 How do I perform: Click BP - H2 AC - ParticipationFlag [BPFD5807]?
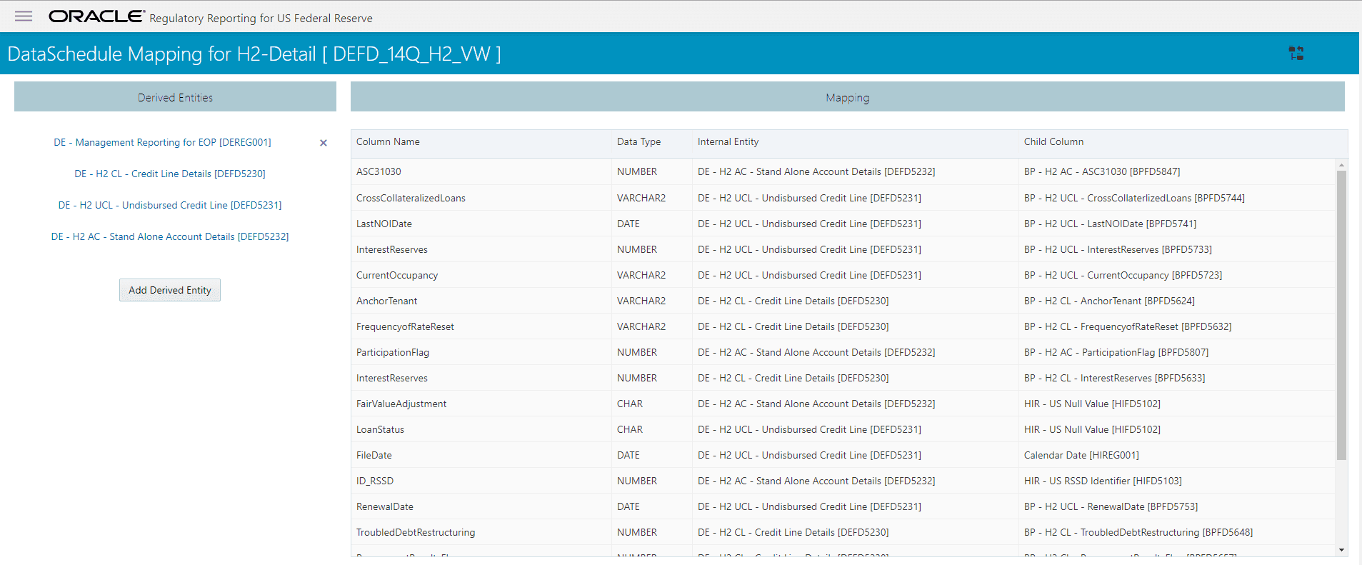[1116, 352]
